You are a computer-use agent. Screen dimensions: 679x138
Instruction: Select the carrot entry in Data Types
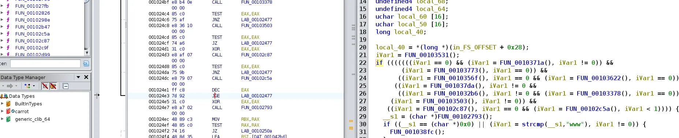(22, 111)
